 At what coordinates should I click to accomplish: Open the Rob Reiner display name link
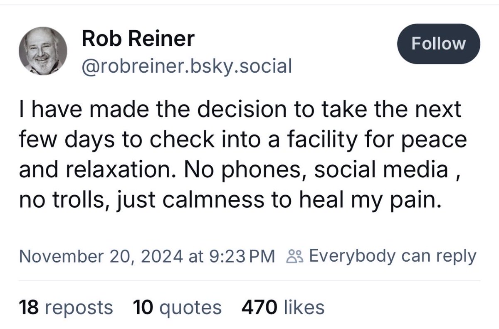[138, 39]
